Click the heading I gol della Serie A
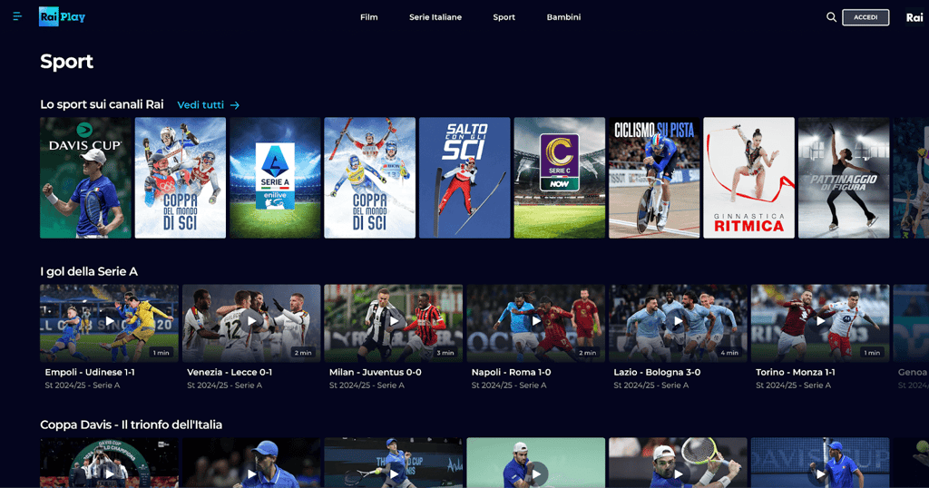Image resolution: width=929 pixels, height=488 pixels. [89, 271]
